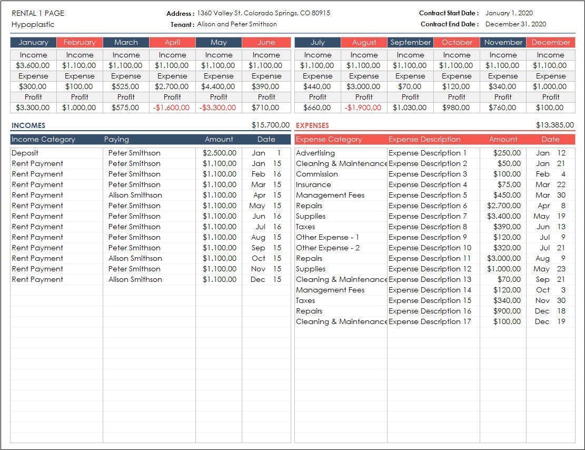Click the Advertising expense category
Image resolution: width=585 pixels, height=450 pixels.
point(315,153)
